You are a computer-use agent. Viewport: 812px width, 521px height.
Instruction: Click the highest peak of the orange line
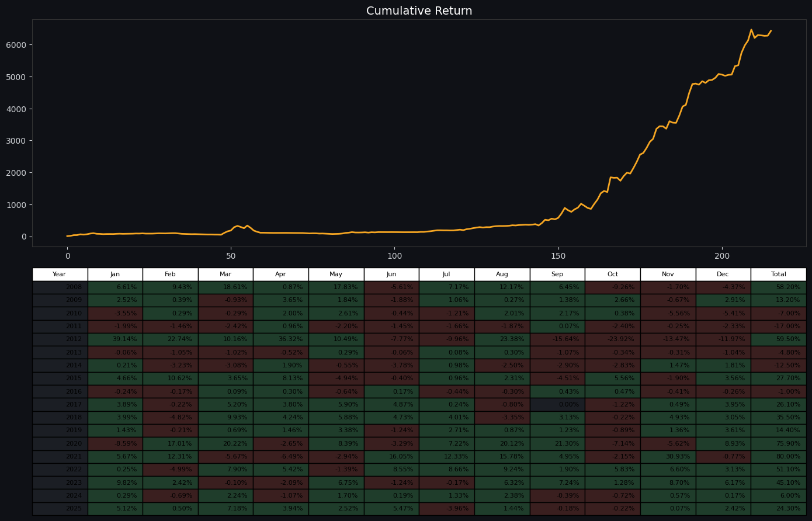pyautogui.click(x=751, y=30)
